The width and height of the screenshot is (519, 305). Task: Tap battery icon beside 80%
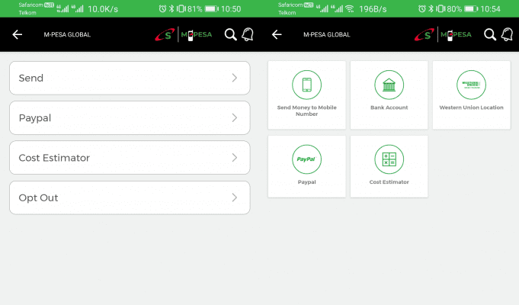(x=471, y=8)
